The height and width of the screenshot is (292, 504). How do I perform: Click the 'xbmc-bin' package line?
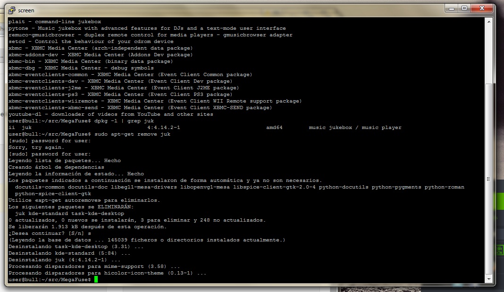(91, 61)
